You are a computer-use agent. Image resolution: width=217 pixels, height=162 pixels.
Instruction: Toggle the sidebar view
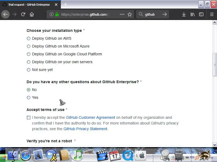point(201,14)
